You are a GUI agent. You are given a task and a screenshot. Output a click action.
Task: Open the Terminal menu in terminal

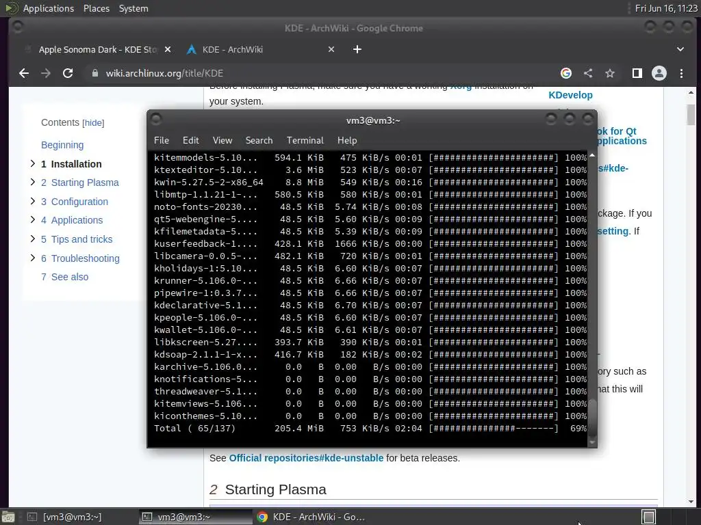305,140
